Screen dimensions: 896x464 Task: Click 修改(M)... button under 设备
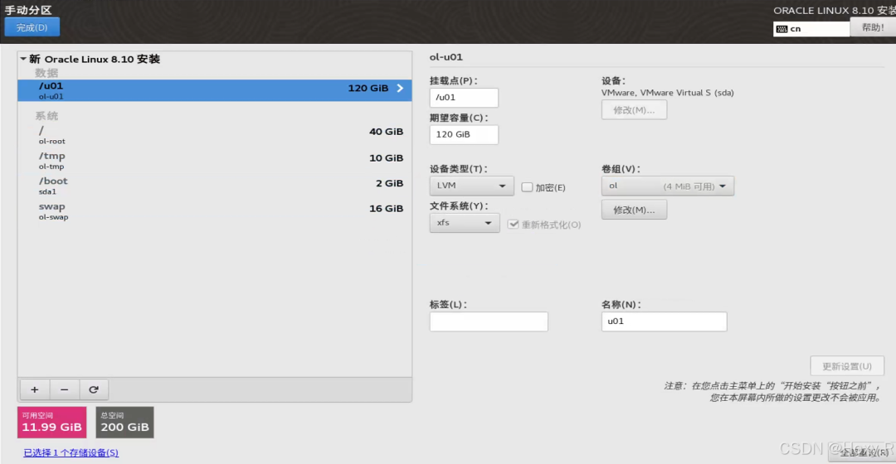634,109
